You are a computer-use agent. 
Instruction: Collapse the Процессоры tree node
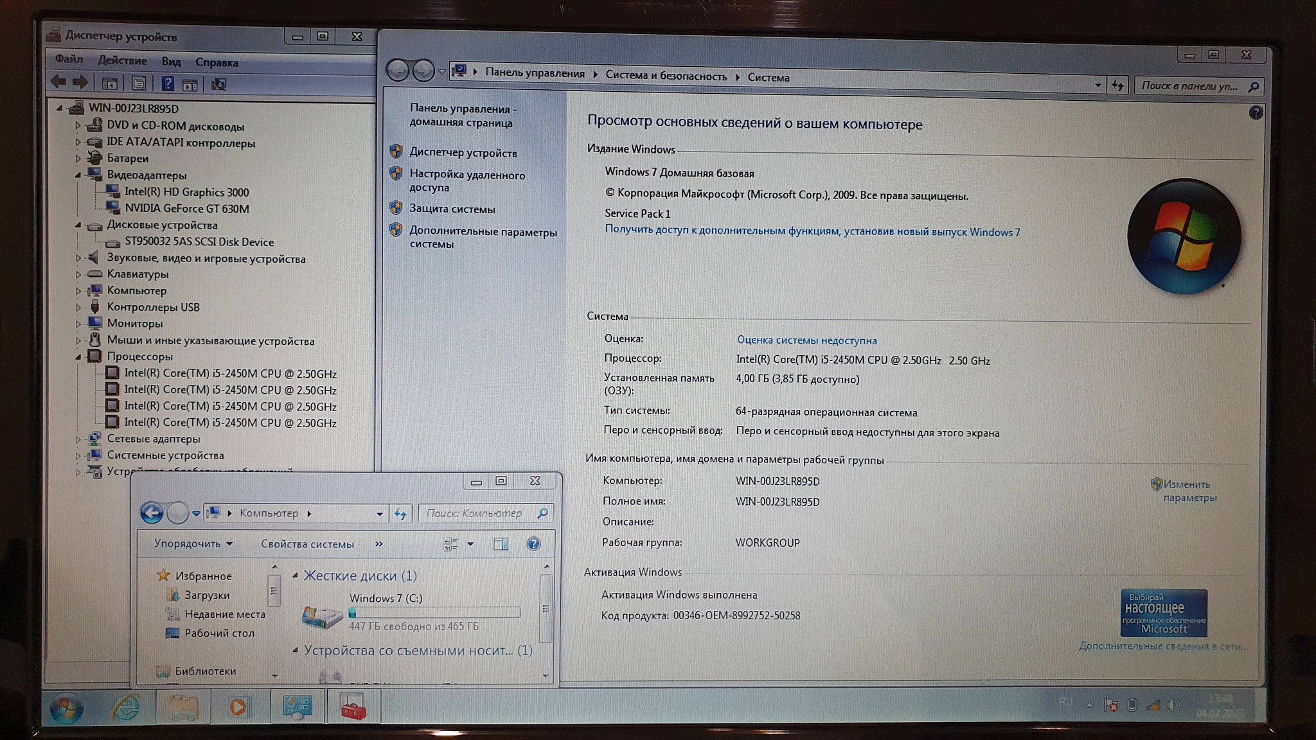[78, 357]
